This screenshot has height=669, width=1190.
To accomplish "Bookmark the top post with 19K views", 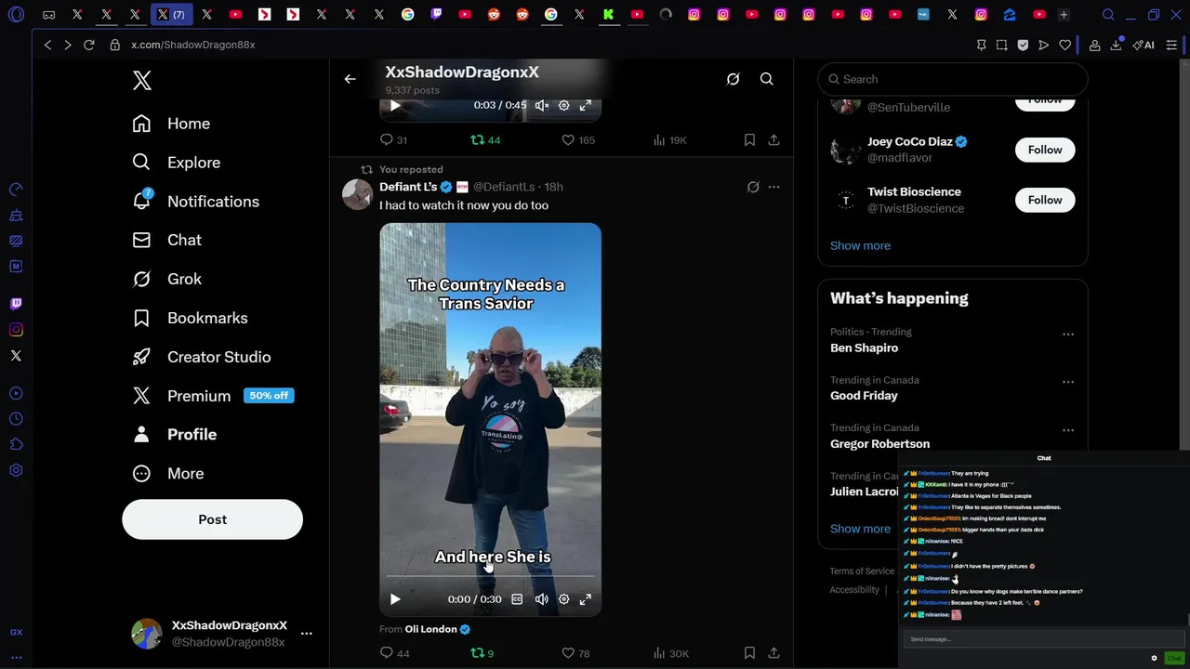I will click(x=749, y=140).
